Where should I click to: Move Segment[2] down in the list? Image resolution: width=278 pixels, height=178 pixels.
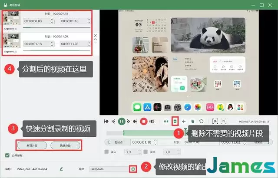click(x=96, y=43)
